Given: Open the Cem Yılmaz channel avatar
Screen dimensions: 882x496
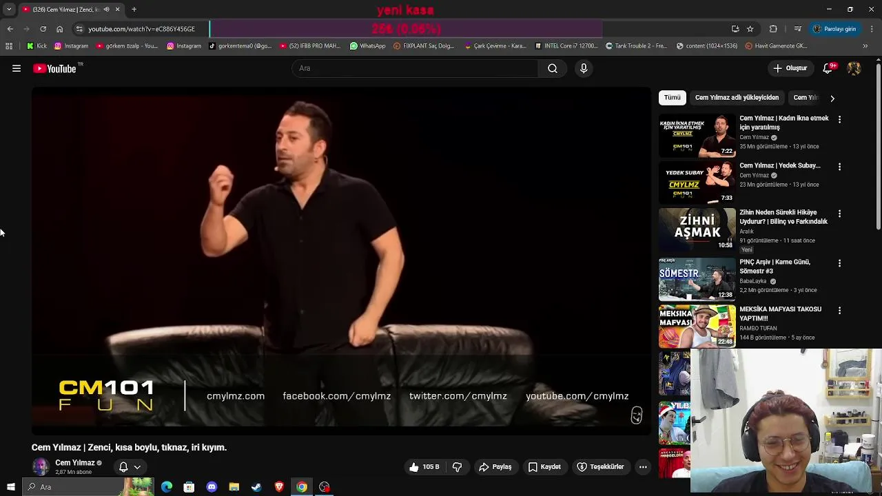Looking at the screenshot, I should (41, 467).
